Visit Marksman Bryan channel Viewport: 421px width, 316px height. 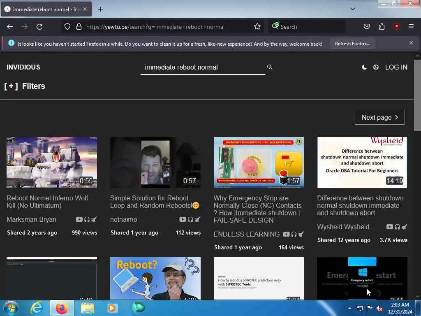tap(31, 220)
